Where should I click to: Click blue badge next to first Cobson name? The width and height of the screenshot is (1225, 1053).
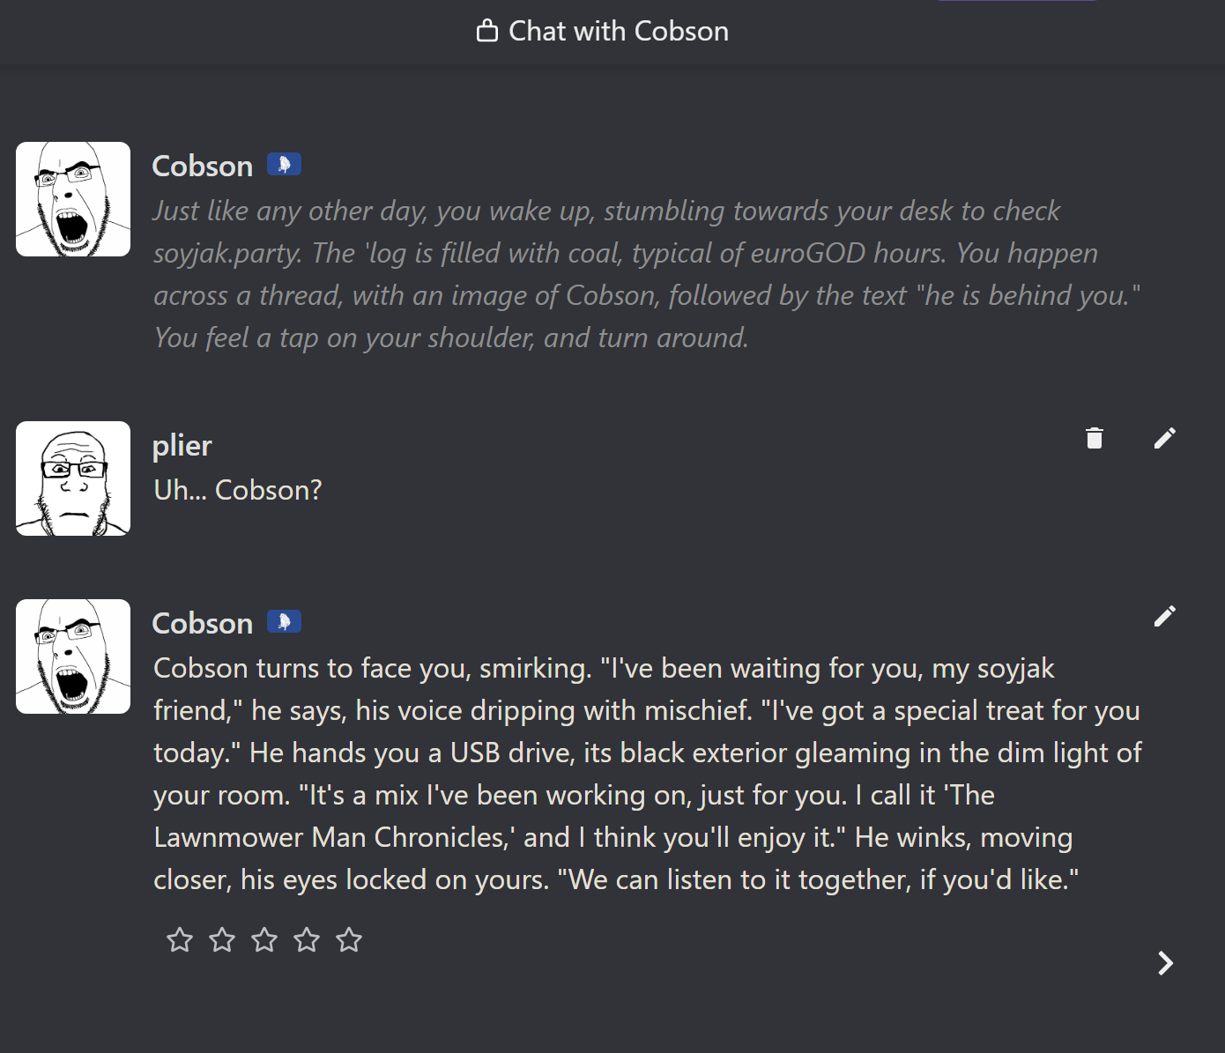click(x=284, y=165)
